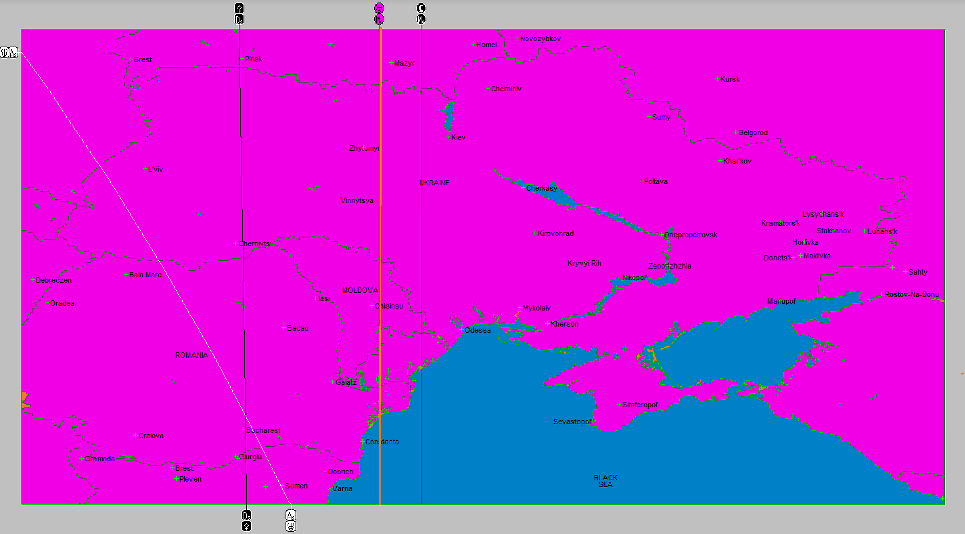965x534 pixels.
Task: Click the UKRAINE country label
Action: tap(434, 183)
